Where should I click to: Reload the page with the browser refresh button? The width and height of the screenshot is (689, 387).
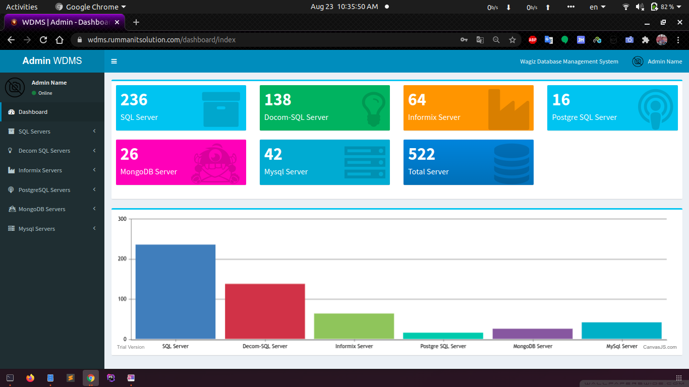[x=43, y=40]
